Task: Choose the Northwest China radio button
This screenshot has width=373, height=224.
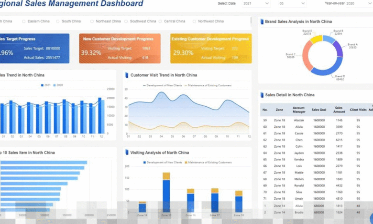Action: coord(194,21)
